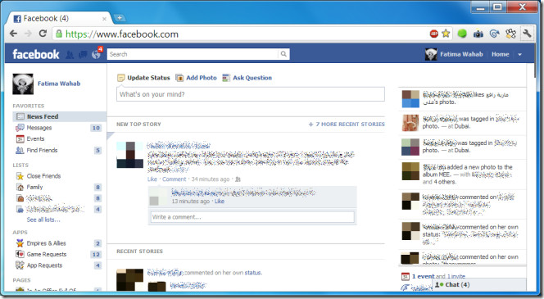Click the What's on your mind box
Image resolution: width=544 pixels, height=299 pixels.
tap(251, 94)
